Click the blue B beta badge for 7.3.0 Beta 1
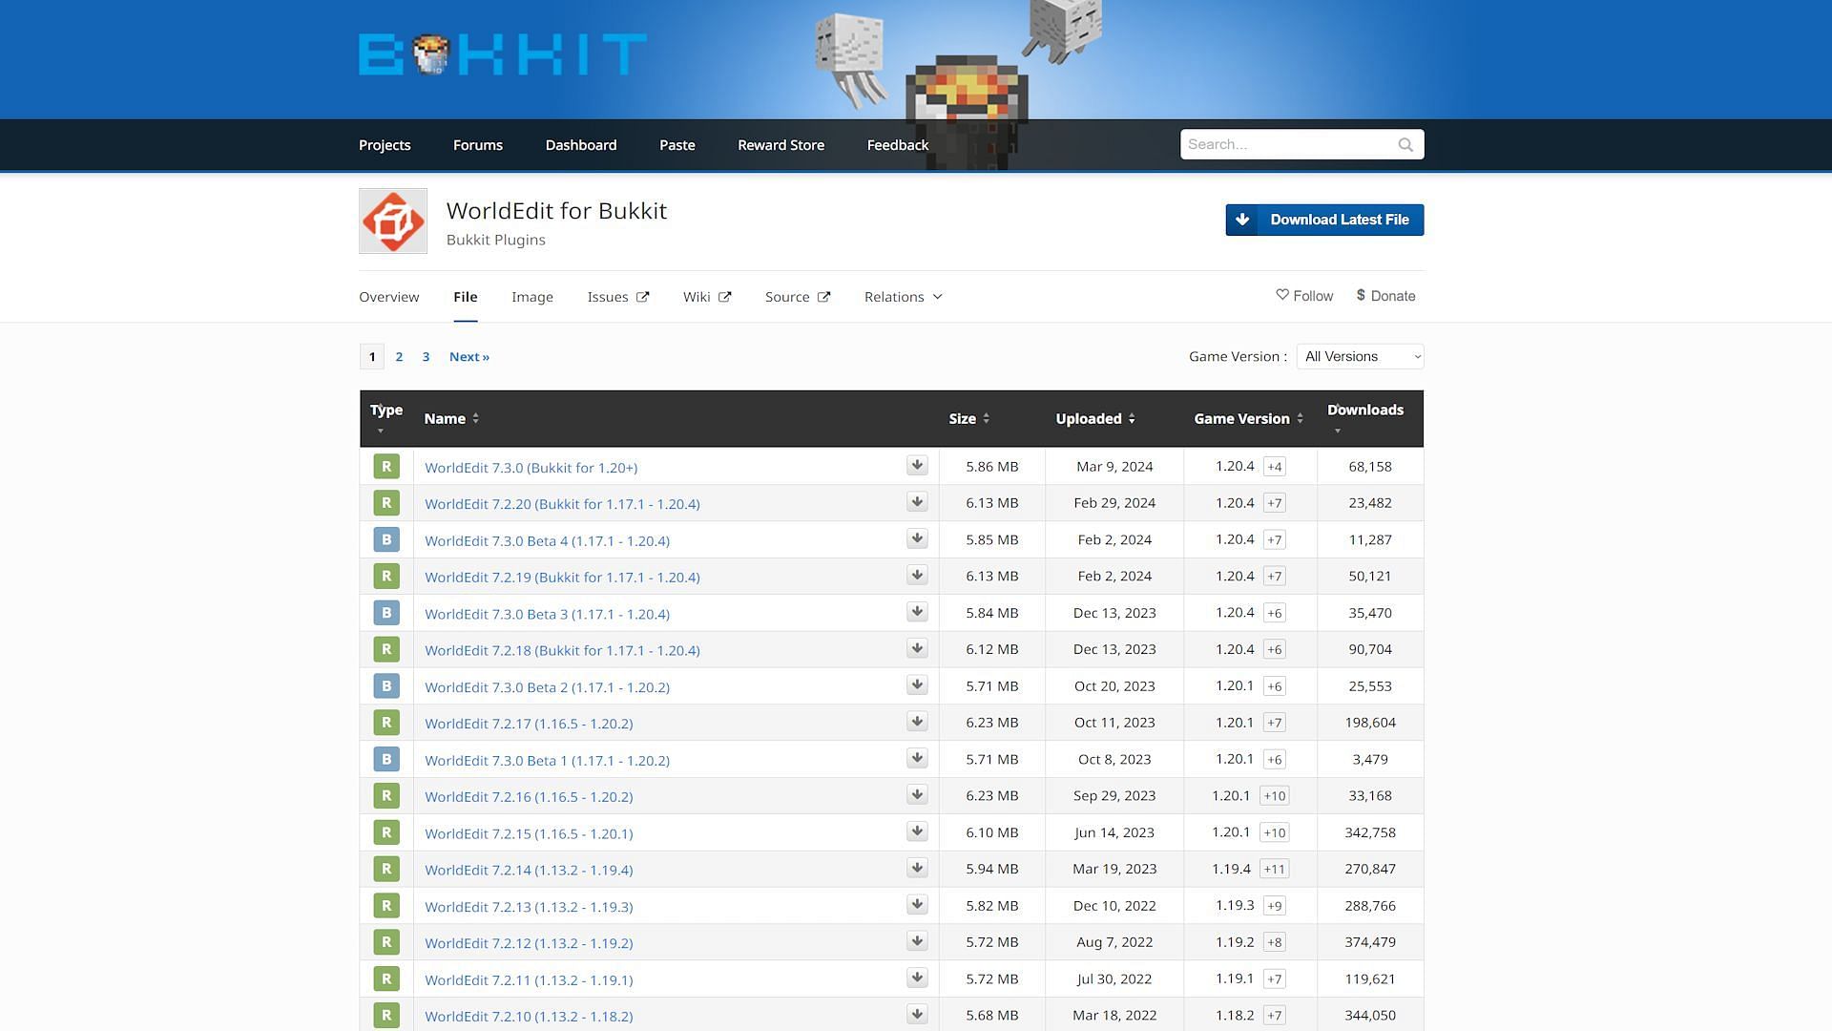Image resolution: width=1832 pixels, height=1031 pixels. pyautogui.click(x=386, y=759)
